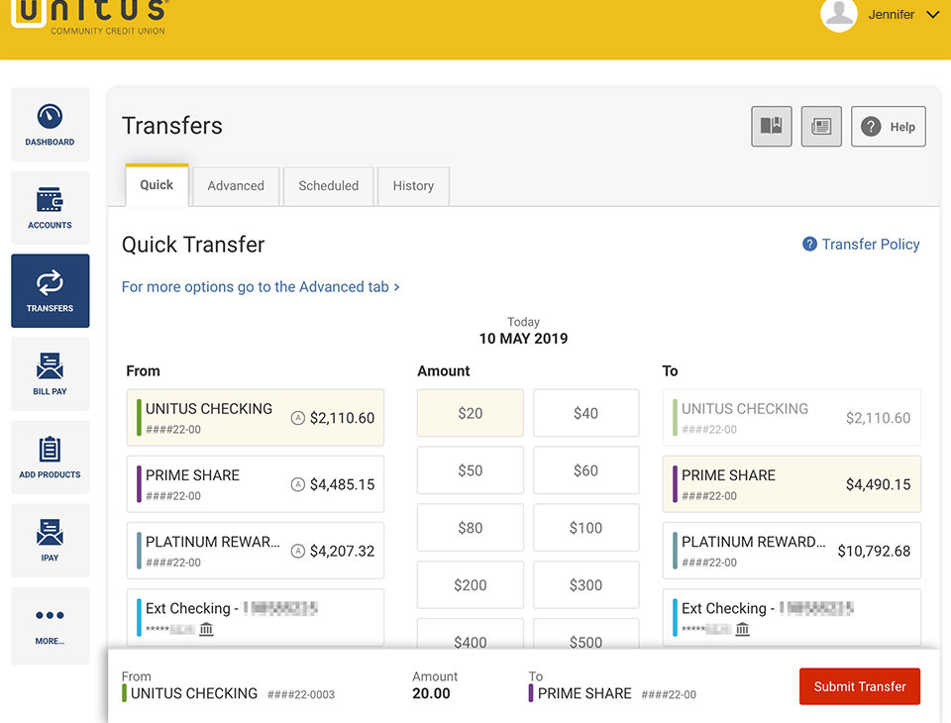Open the Transfer Policy link
951x723 pixels.
[x=871, y=244]
